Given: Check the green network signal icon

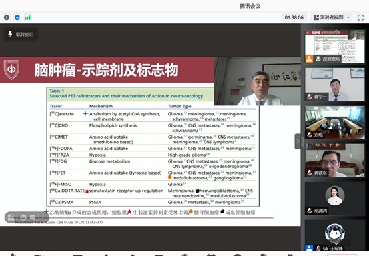Looking at the screenshot, I should 28,17.
